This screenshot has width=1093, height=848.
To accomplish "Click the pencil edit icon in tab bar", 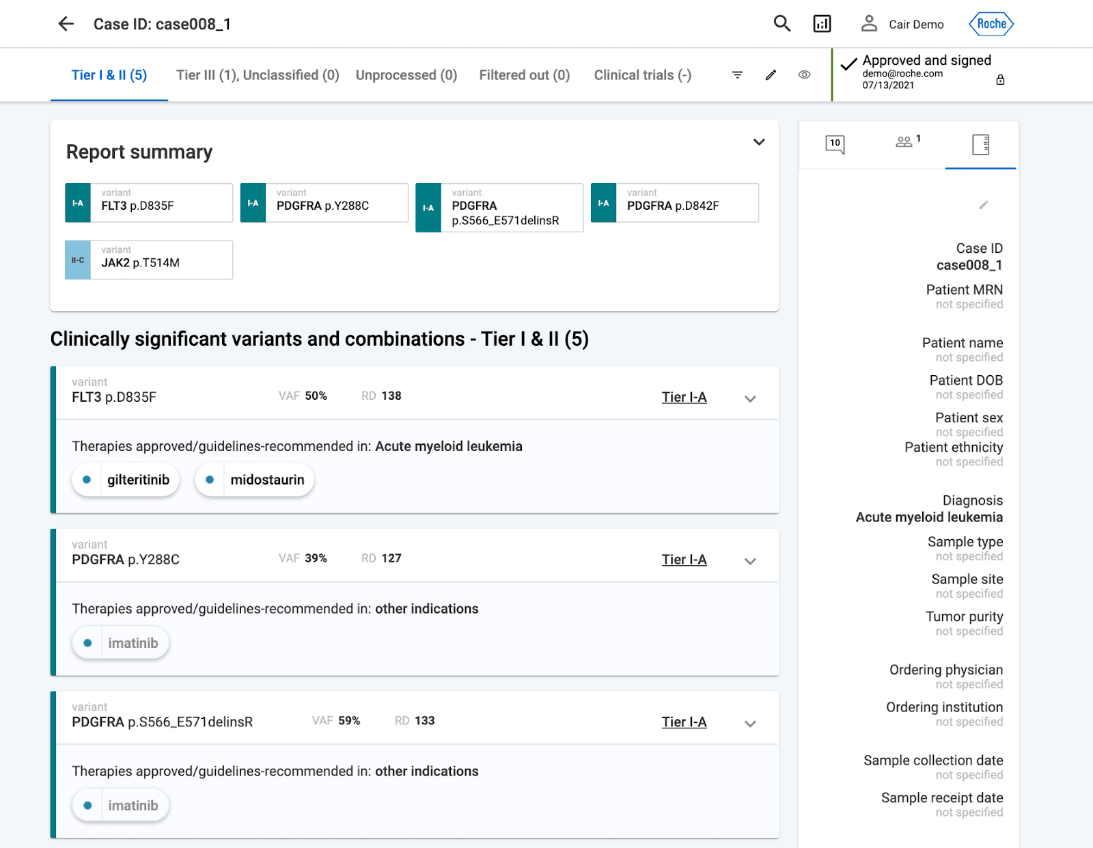I will pyautogui.click(x=771, y=75).
